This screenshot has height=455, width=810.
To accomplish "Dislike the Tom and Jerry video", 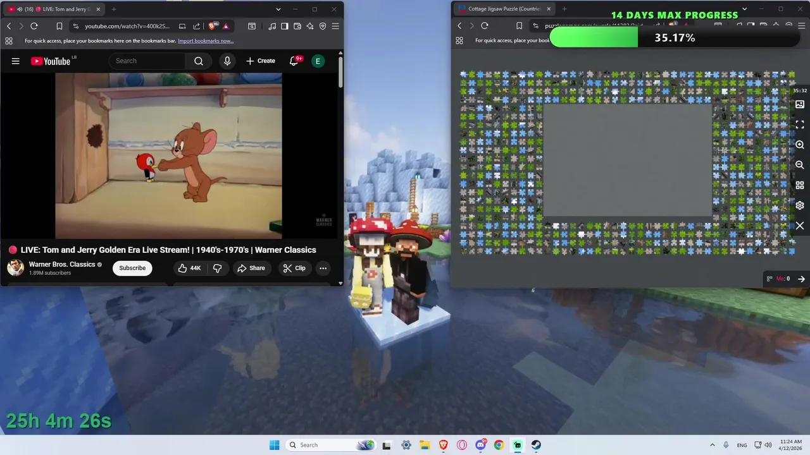I will tap(217, 268).
